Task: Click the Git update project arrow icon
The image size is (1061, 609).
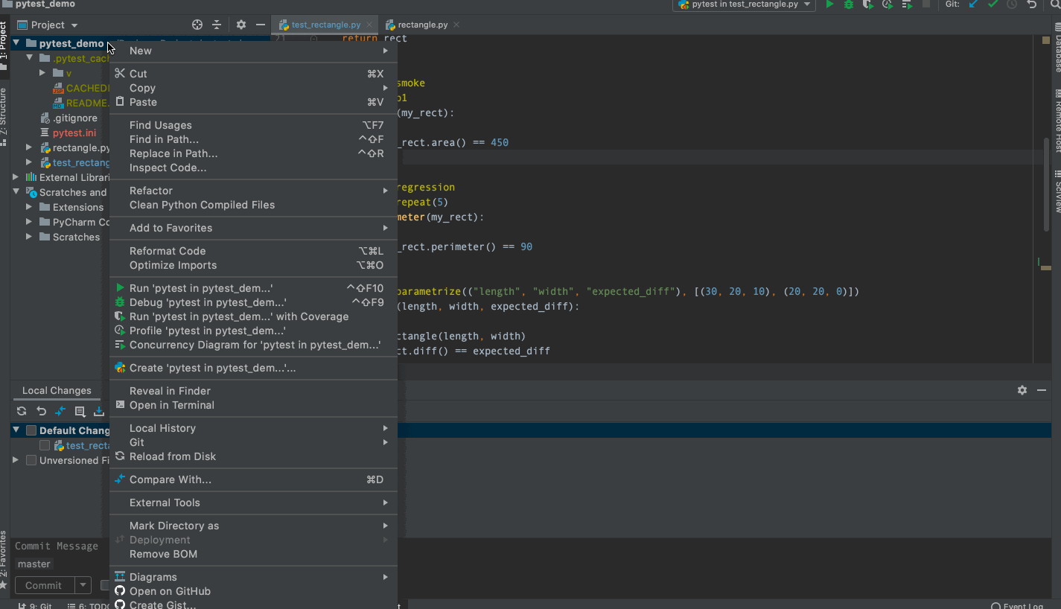Action: 973,4
